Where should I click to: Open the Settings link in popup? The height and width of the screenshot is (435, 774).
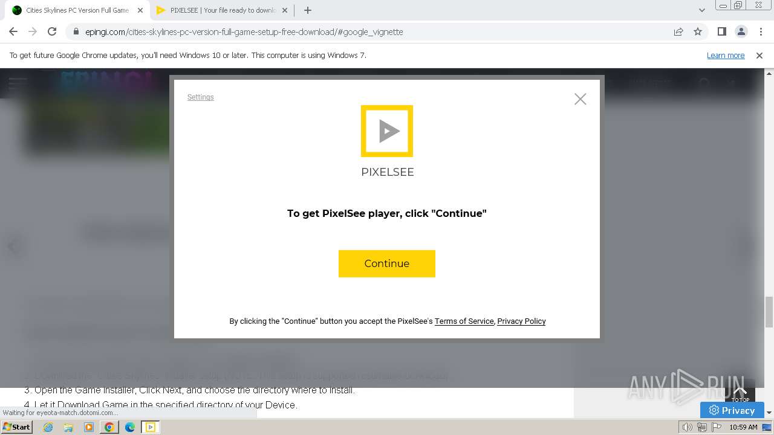pyautogui.click(x=200, y=97)
